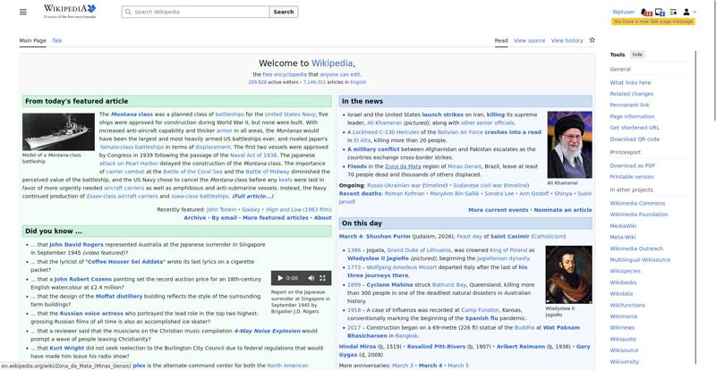The width and height of the screenshot is (716, 370).
Task: Focus the Search Wikipedia input field
Action: click(195, 12)
